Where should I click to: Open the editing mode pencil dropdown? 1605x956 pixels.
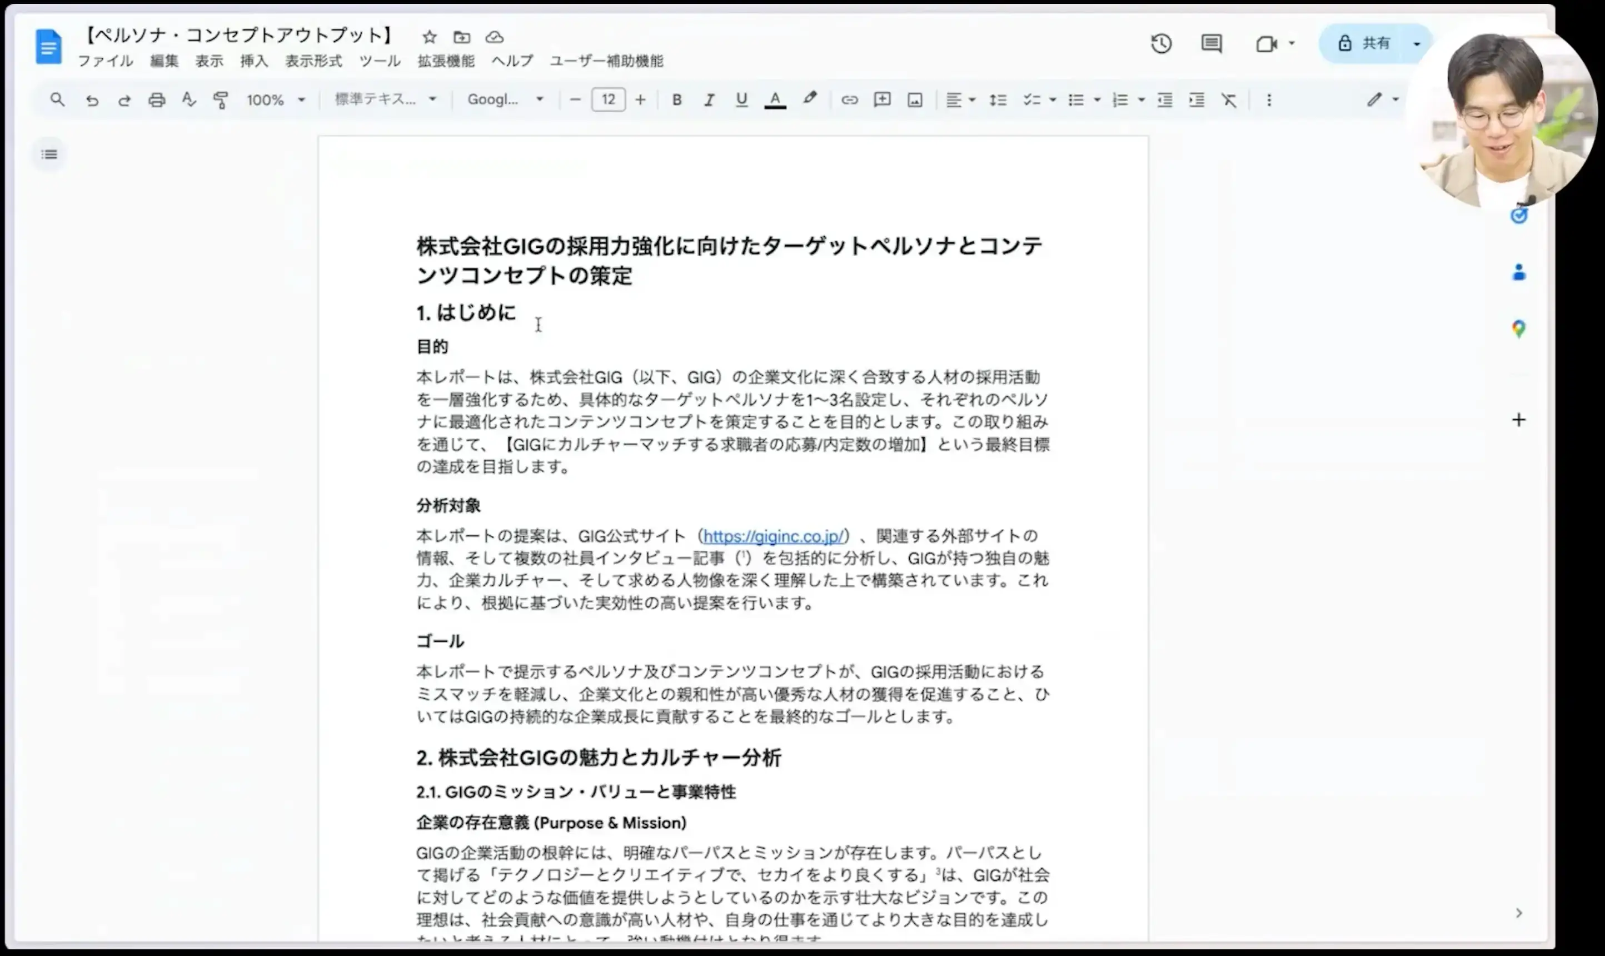(1382, 99)
